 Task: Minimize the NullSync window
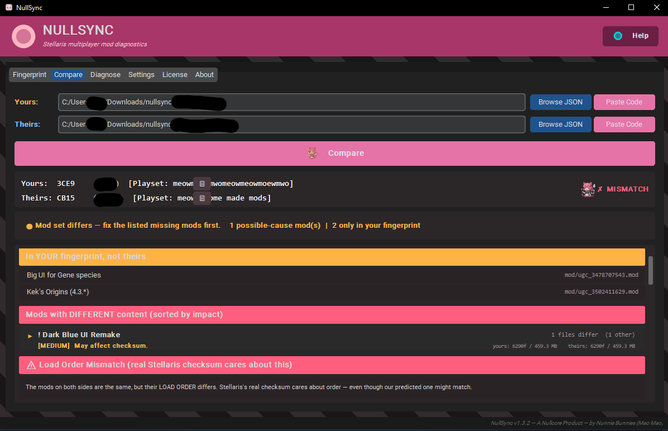pos(606,8)
